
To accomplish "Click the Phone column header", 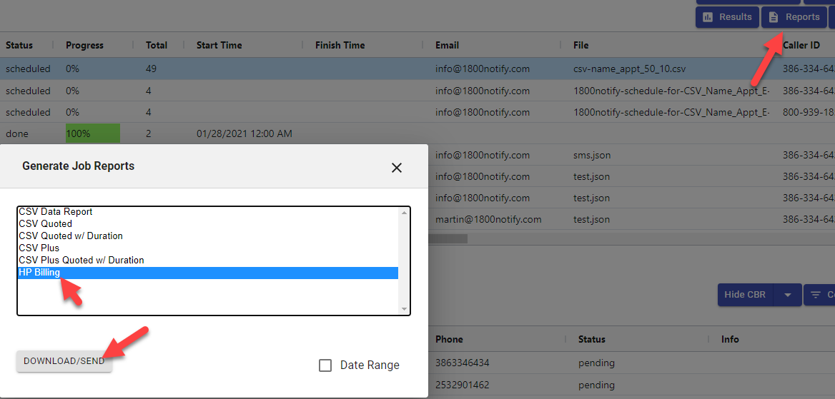I will point(449,339).
